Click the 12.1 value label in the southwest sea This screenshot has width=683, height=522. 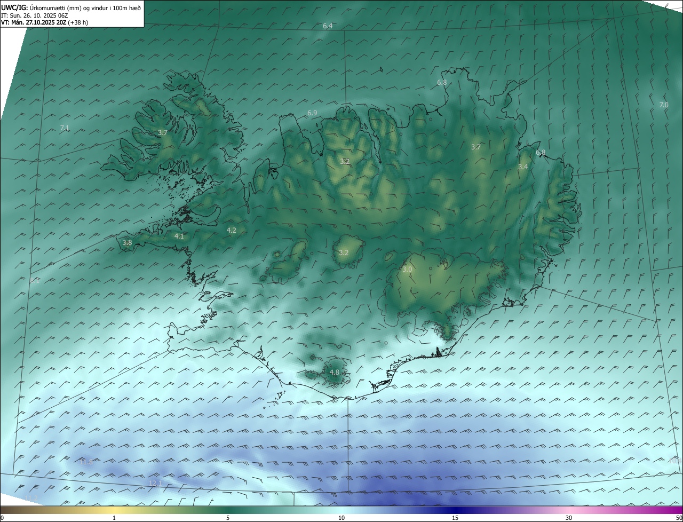click(x=155, y=483)
